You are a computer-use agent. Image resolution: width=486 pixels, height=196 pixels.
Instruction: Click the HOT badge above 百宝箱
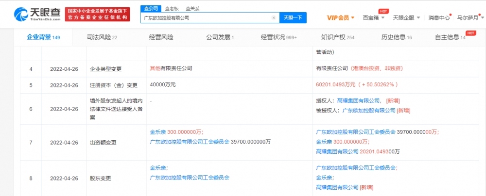(x=384, y=11)
